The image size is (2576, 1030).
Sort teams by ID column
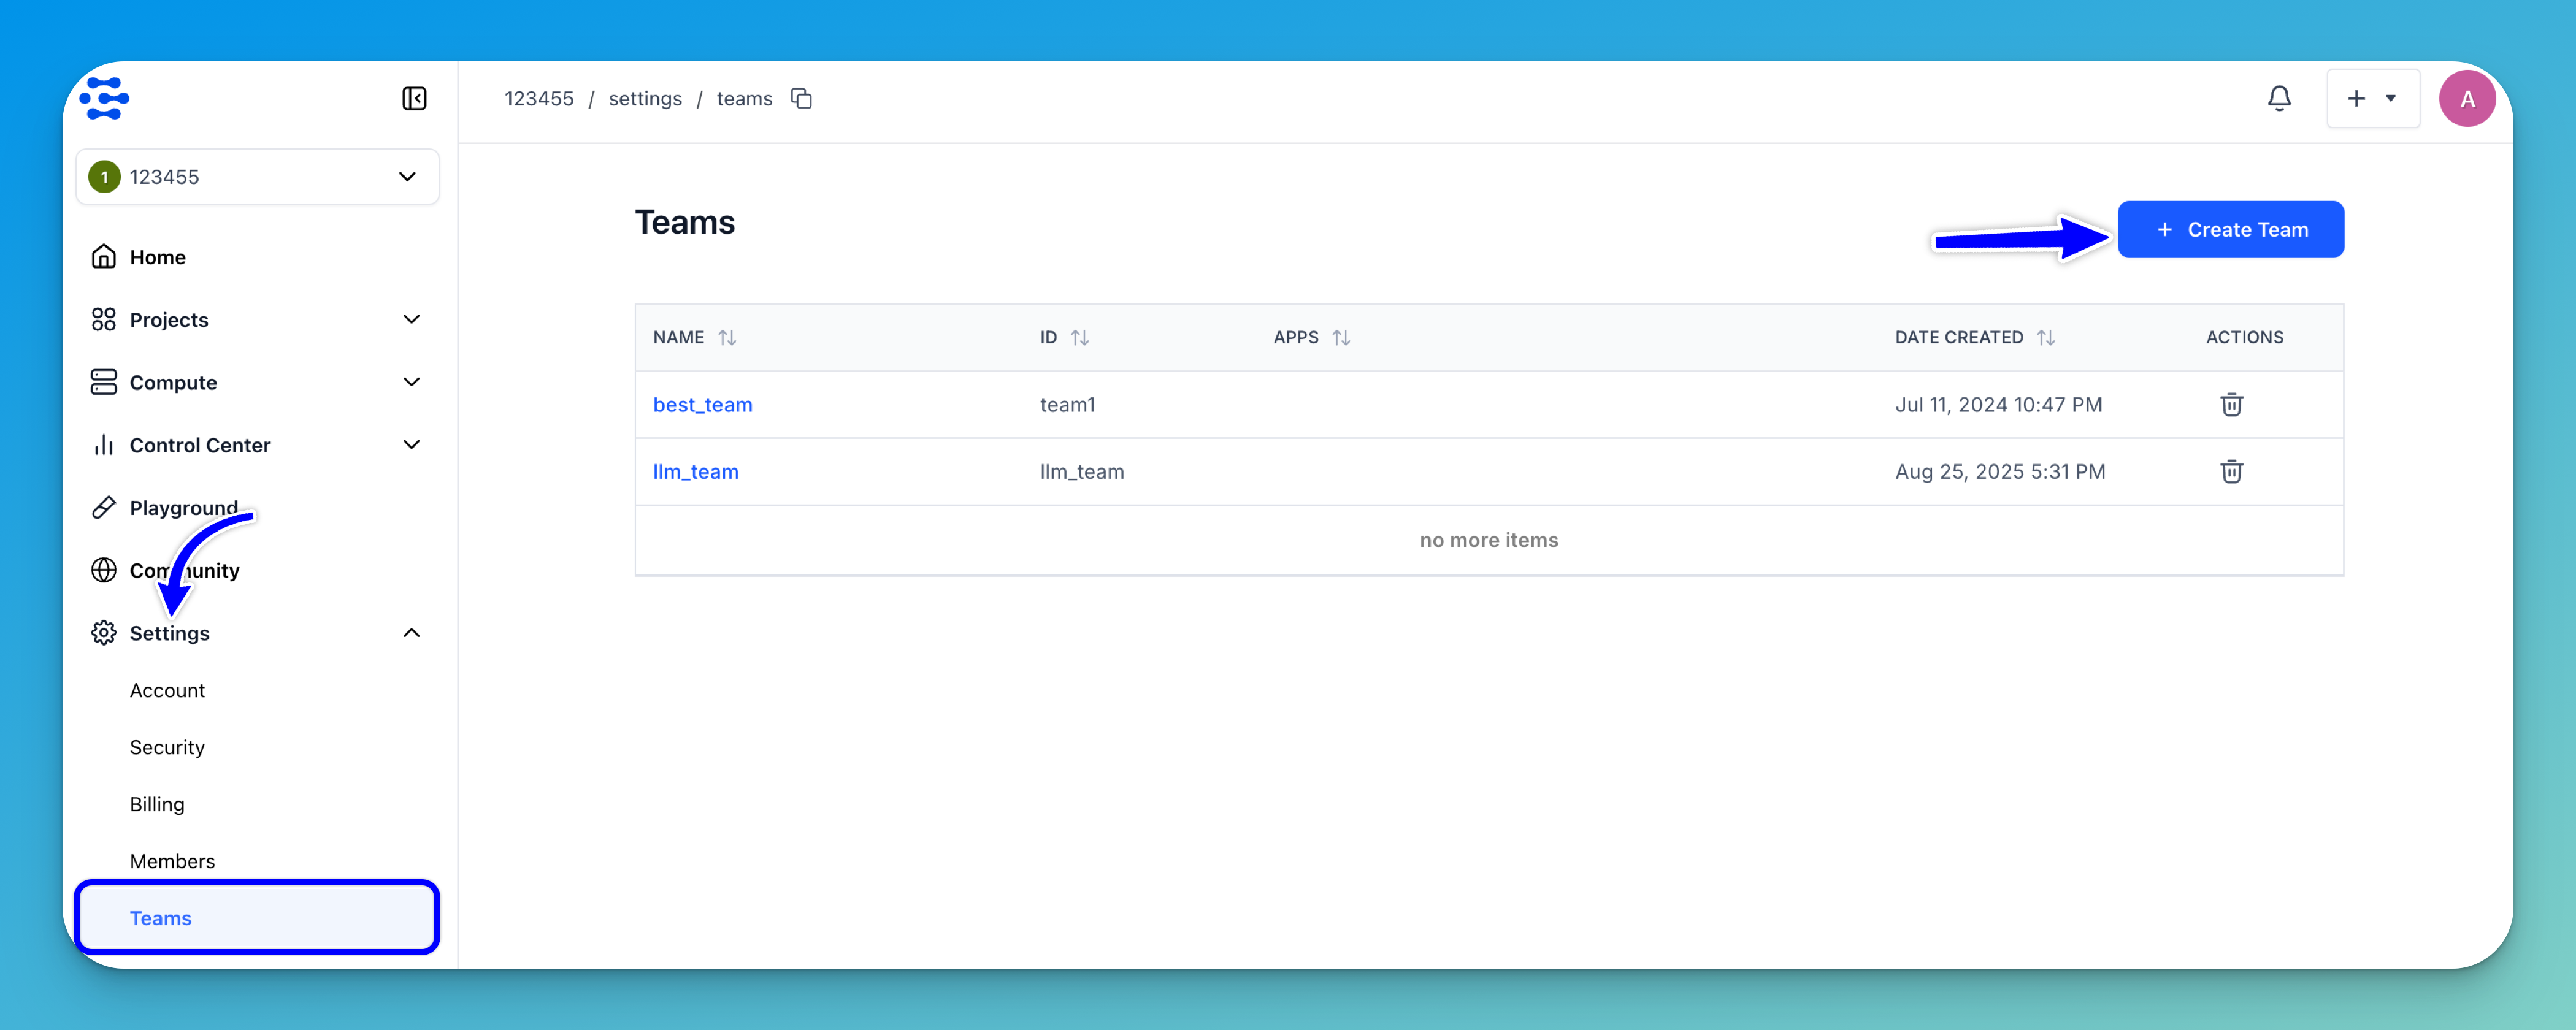[x=1079, y=338]
